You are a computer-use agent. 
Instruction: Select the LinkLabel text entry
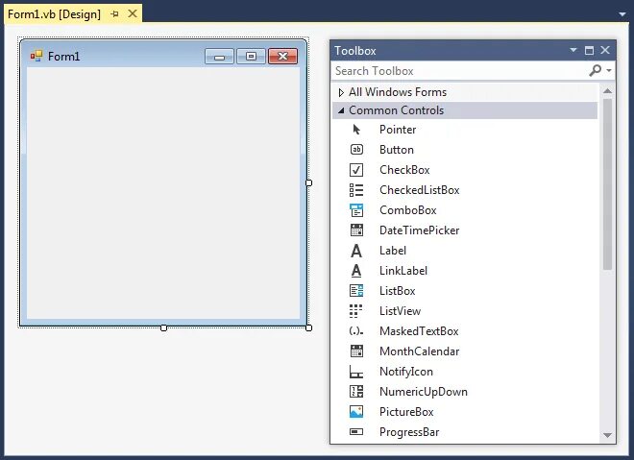point(403,271)
